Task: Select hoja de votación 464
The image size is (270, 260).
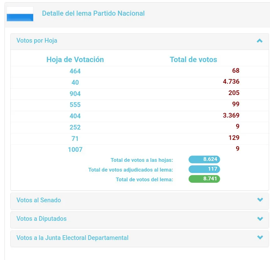Action: (x=75, y=71)
